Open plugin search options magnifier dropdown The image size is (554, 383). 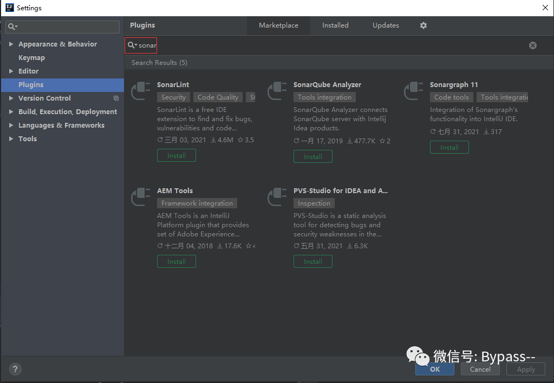133,45
